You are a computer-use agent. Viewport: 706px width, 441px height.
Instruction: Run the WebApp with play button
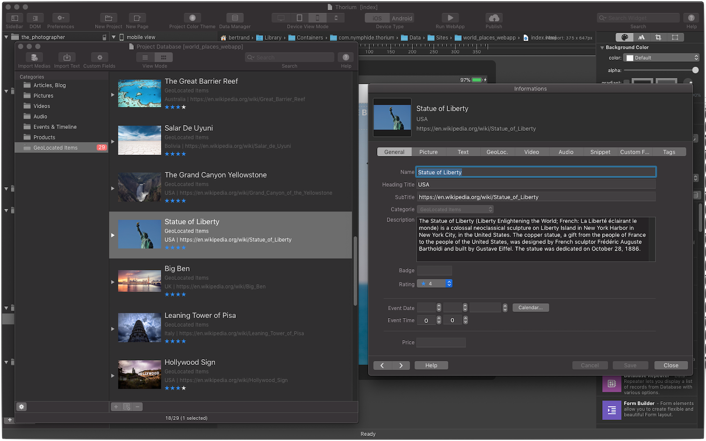pos(450,18)
